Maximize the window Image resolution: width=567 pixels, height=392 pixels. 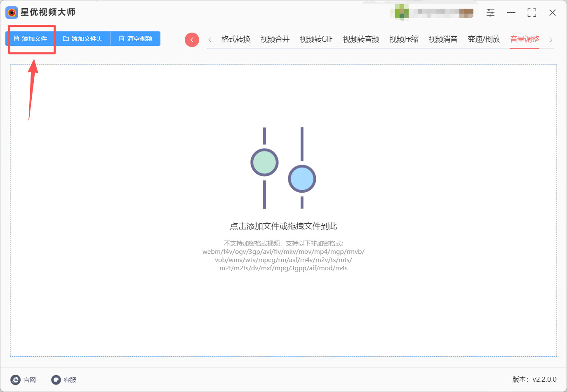[532, 13]
